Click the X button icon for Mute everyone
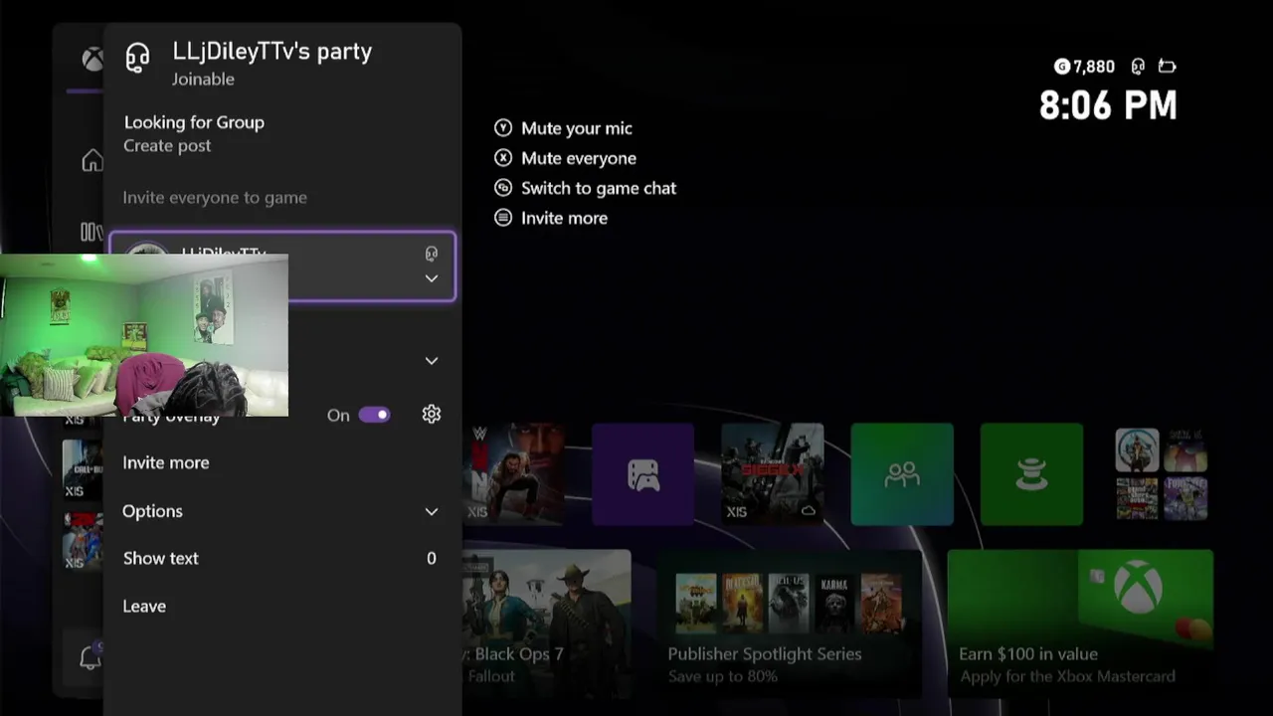Image resolution: width=1273 pixels, height=716 pixels. [x=503, y=158]
